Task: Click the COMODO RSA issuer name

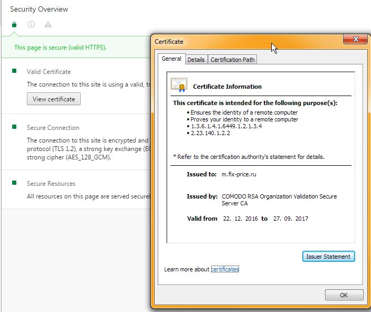Action: pyautogui.click(x=279, y=200)
